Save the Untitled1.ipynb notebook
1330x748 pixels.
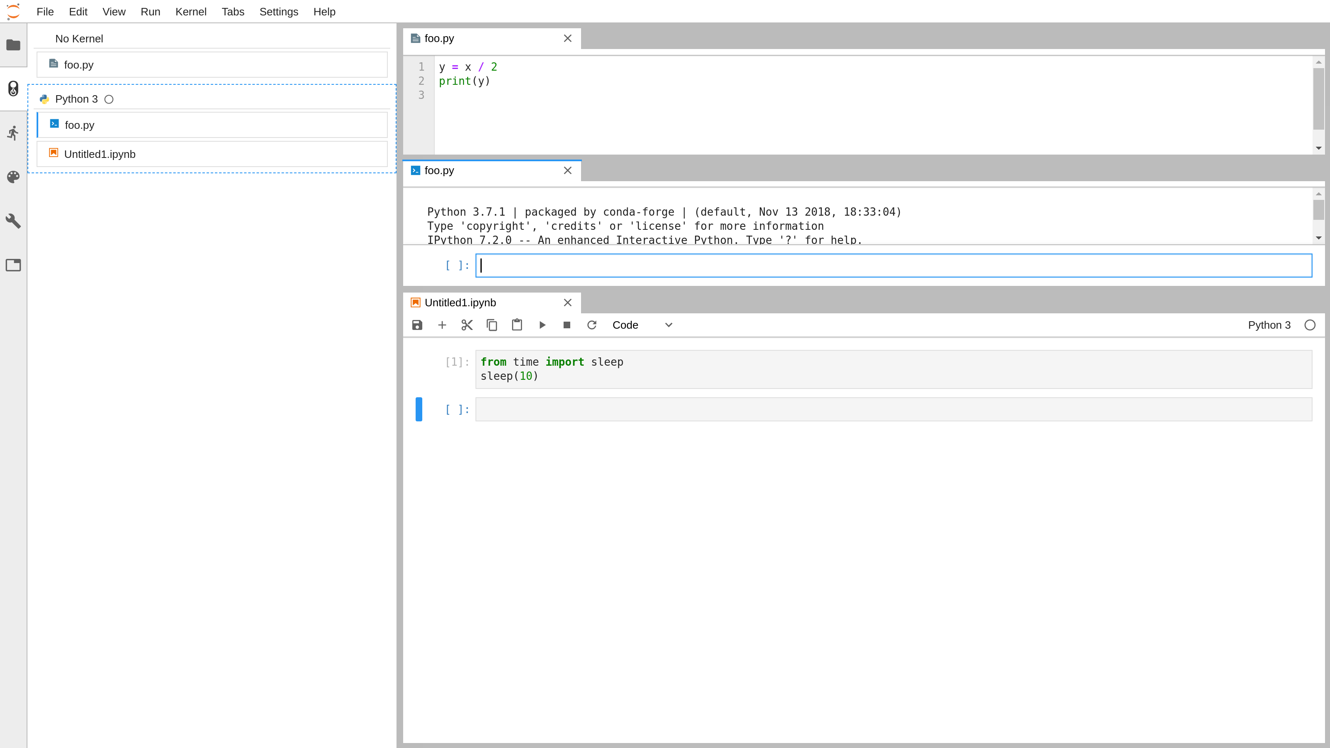416,325
